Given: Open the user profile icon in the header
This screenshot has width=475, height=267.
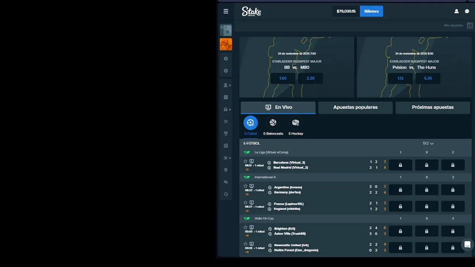Looking at the screenshot, I should pos(456,11).
